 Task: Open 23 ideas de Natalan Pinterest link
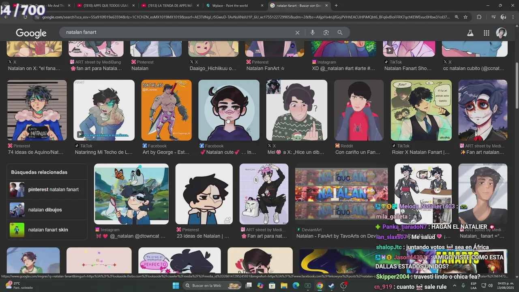[203, 236]
